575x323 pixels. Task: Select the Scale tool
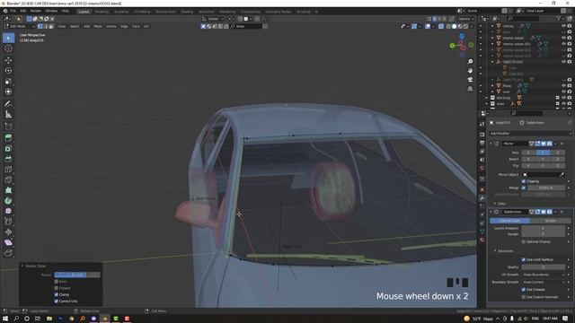point(8,82)
